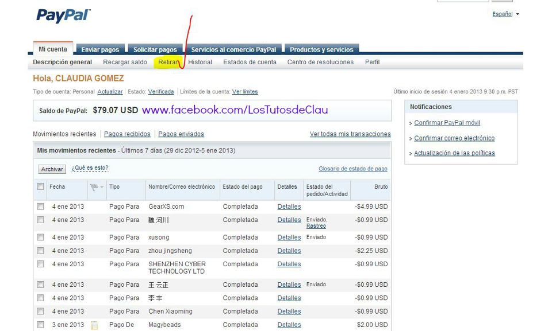Select the Descripción general submenu item

(62, 62)
